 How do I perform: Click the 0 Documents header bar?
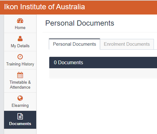103,62
